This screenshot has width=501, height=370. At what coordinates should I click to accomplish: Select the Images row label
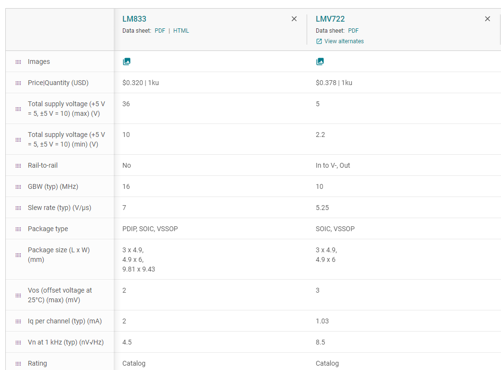click(39, 62)
